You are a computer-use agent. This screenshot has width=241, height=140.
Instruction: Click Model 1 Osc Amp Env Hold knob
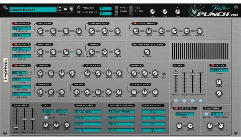pos(92,31)
